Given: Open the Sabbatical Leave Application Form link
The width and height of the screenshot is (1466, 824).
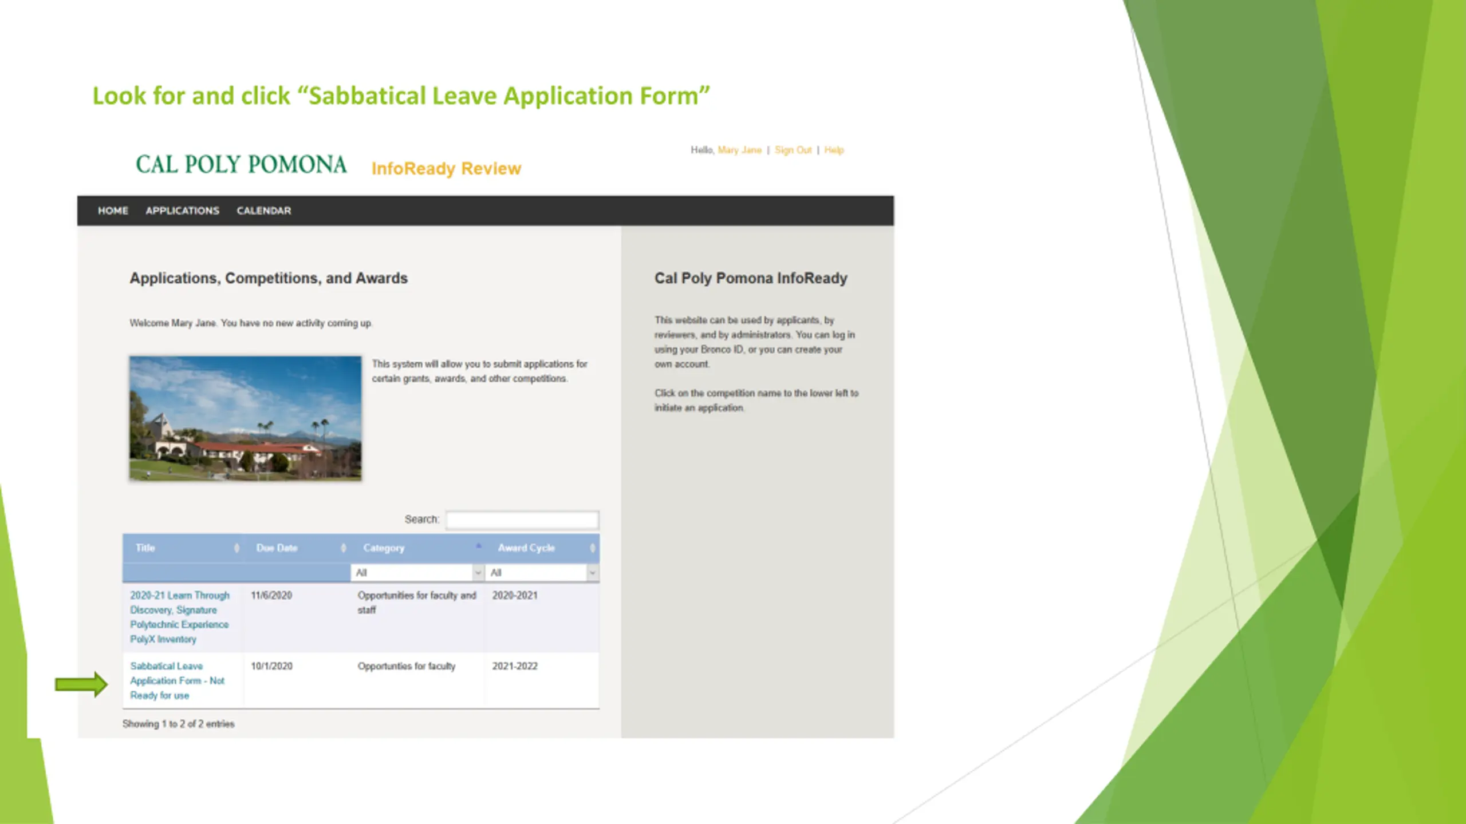Looking at the screenshot, I should click(x=177, y=681).
